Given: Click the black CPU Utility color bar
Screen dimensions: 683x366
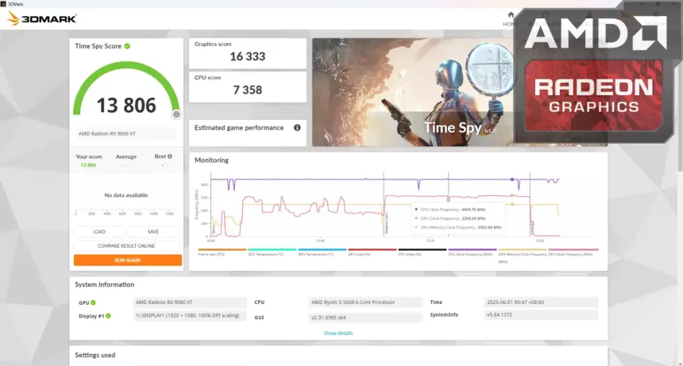Looking at the screenshot, I should [421, 249].
